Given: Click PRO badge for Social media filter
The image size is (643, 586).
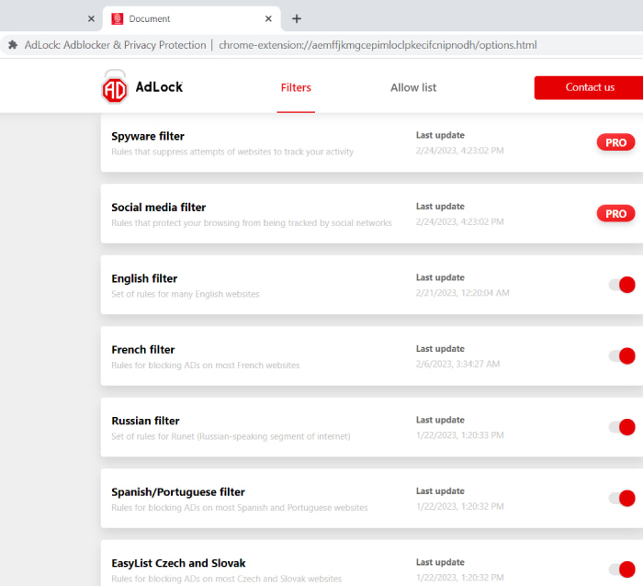Looking at the screenshot, I should tap(615, 214).
